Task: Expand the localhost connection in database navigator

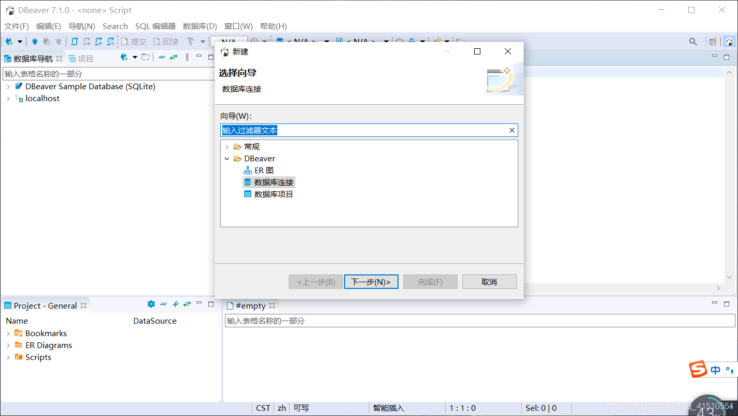Action: coord(8,98)
